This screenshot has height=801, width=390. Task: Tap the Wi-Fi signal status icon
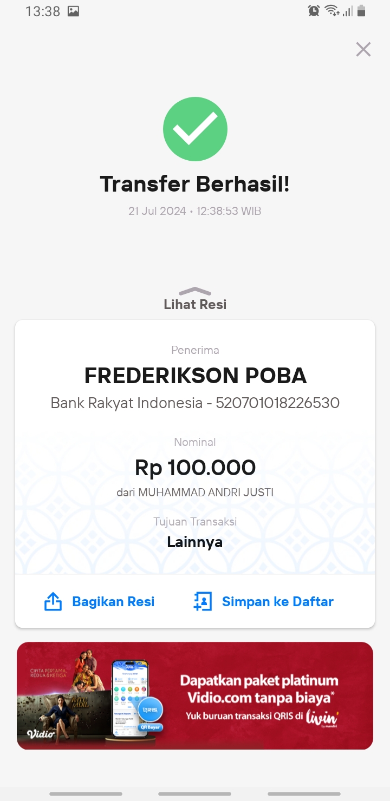point(331,11)
